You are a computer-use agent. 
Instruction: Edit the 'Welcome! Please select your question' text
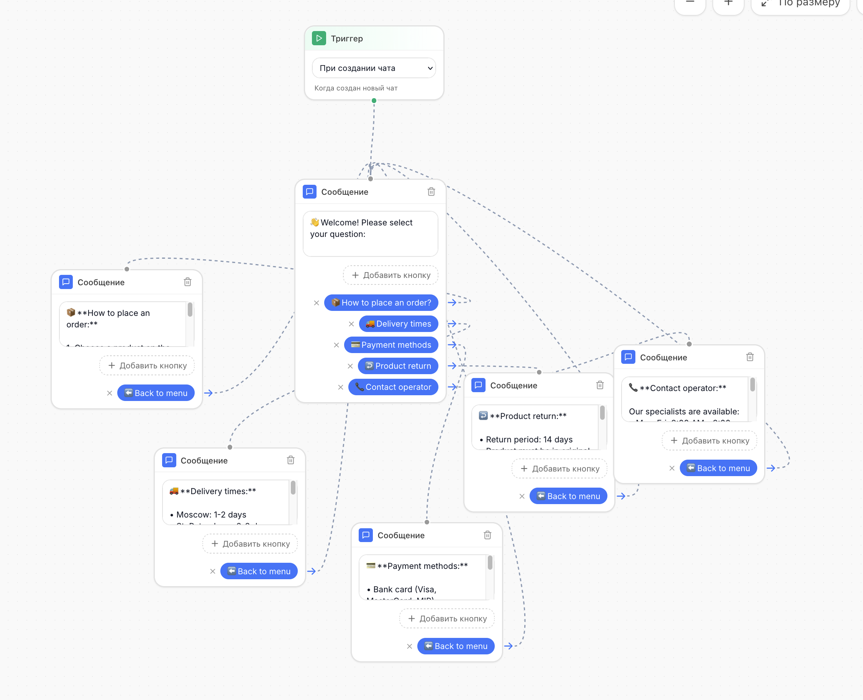(x=371, y=234)
